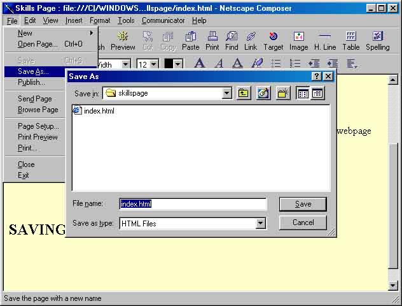The width and height of the screenshot is (402, 306).
Task: Click the Copy toolbar icon
Action: 168,41
